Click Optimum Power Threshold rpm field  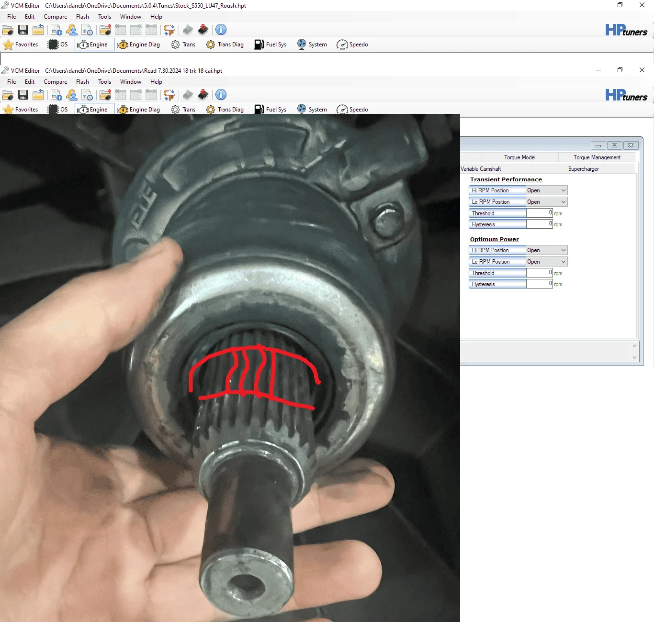coord(540,273)
